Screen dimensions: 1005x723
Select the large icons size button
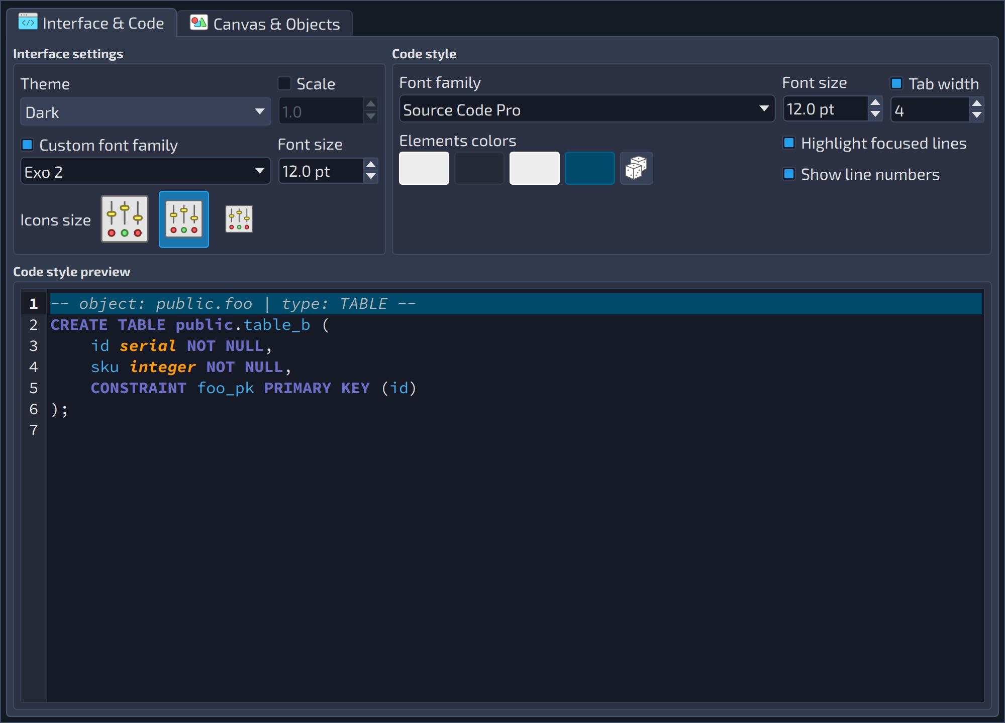[125, 219]
